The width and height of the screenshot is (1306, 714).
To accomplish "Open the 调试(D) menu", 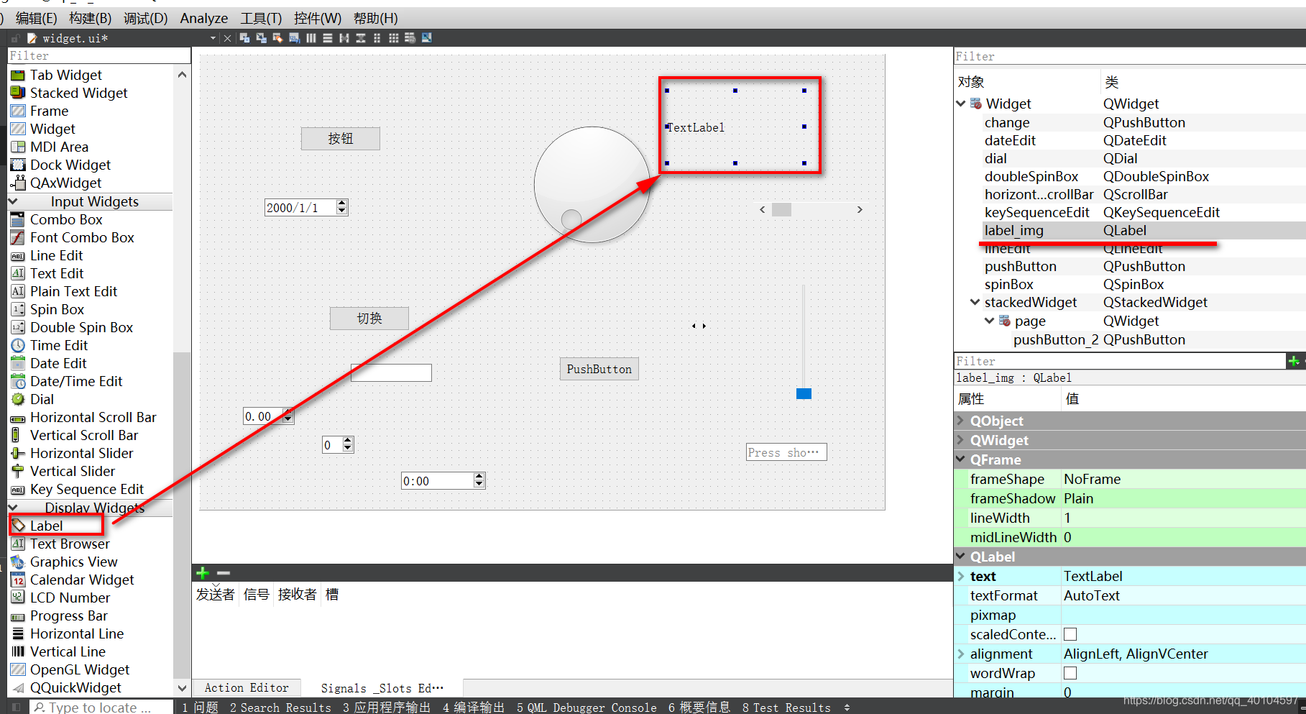I will click(146, 18).
